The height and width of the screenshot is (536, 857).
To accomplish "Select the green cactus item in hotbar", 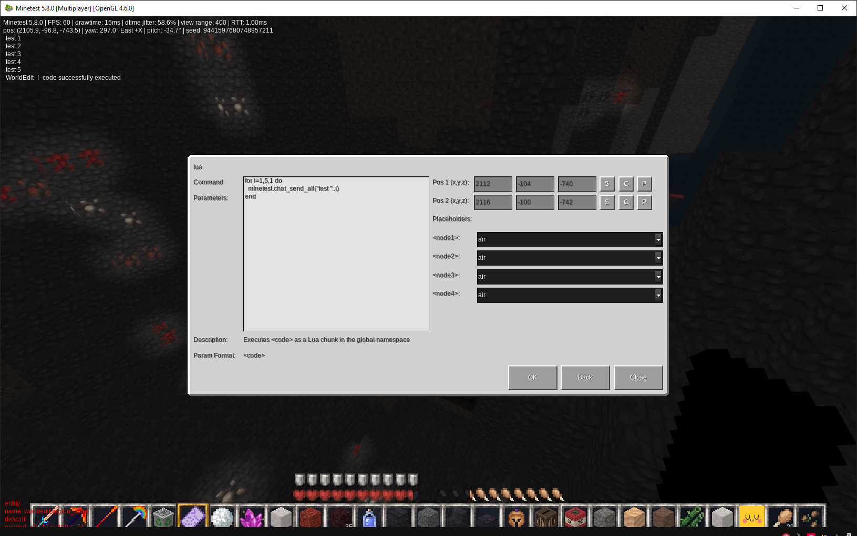I will pyautogui.click(x=693, y=517).
